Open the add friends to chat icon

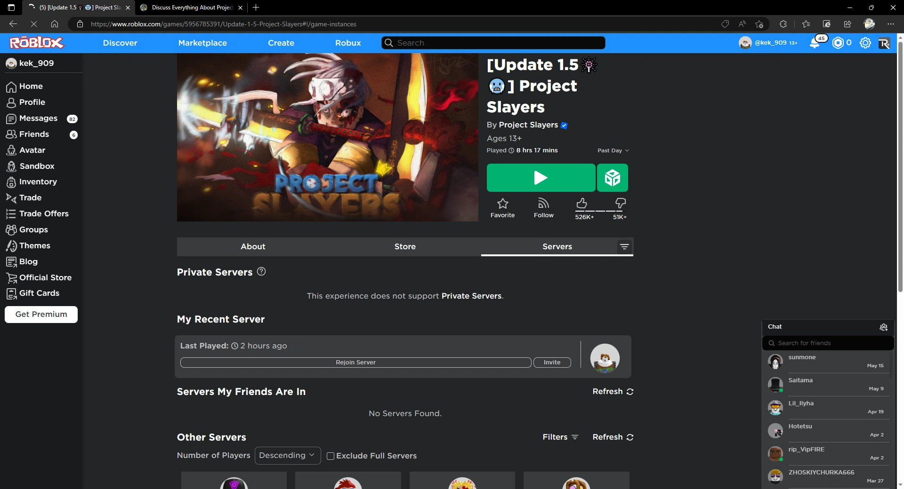(x=884, y=327)
